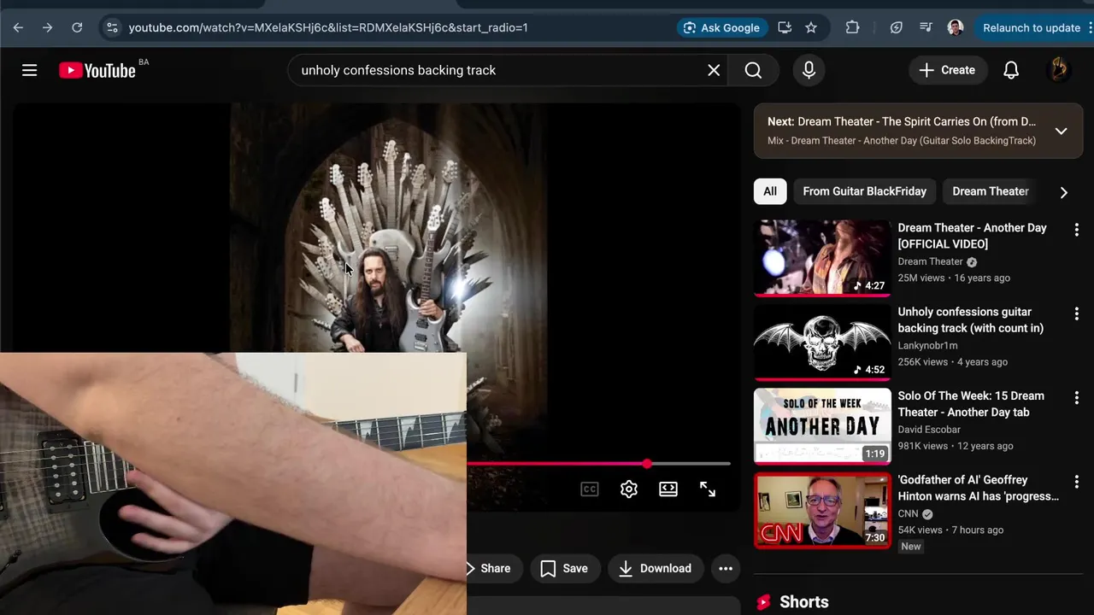This screenshot has height=615, width=1094.
Task: Open the David Escobar channel name
Action: click(x=929, y=430)
